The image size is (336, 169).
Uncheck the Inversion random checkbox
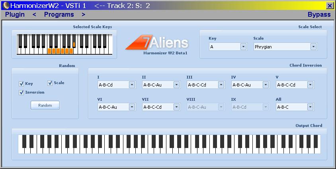[21, 92]
